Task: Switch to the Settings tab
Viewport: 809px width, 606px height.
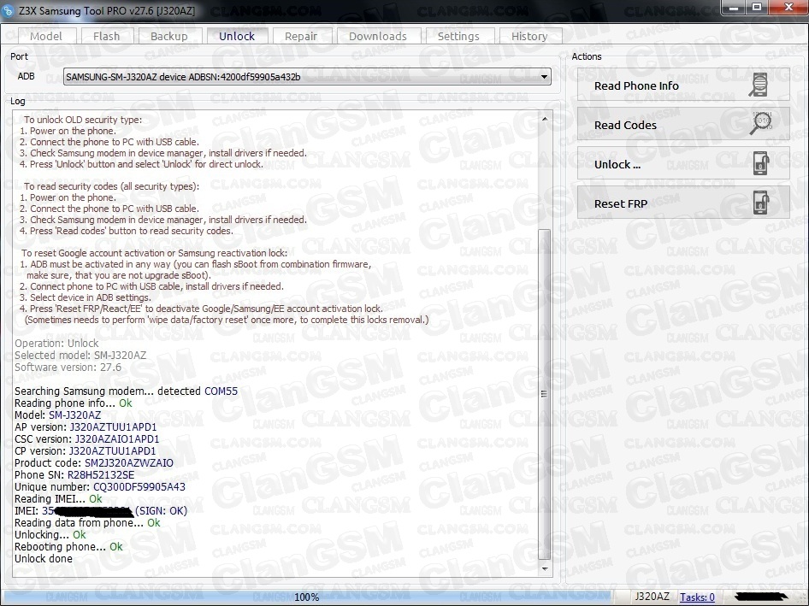Action: click(458, 36)
